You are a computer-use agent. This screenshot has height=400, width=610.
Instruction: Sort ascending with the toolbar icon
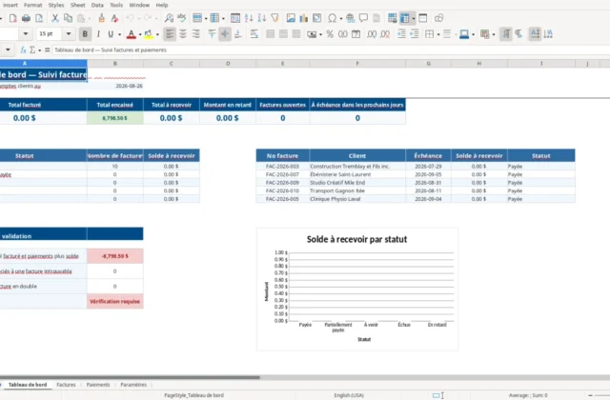point(249,18)
